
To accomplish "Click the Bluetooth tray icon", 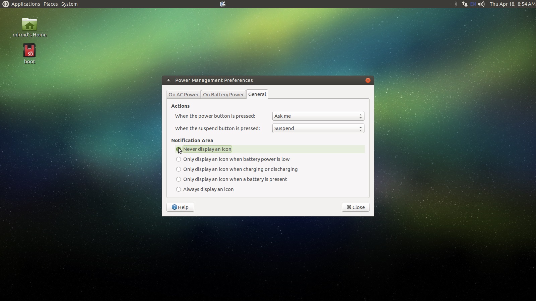I will pyautogui.click(x=456, y=4).
